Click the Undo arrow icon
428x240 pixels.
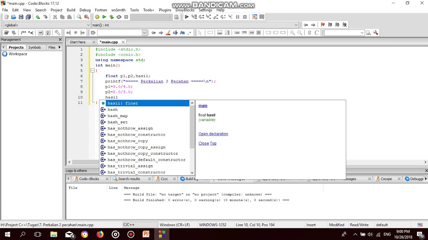(38, 17)
